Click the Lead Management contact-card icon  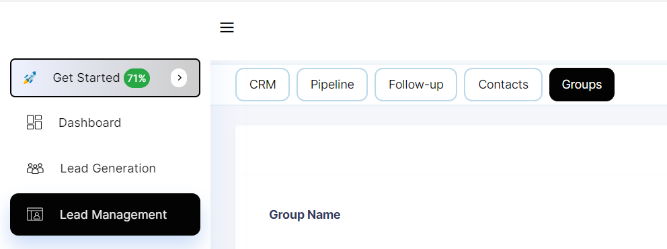tap(35, 214)
